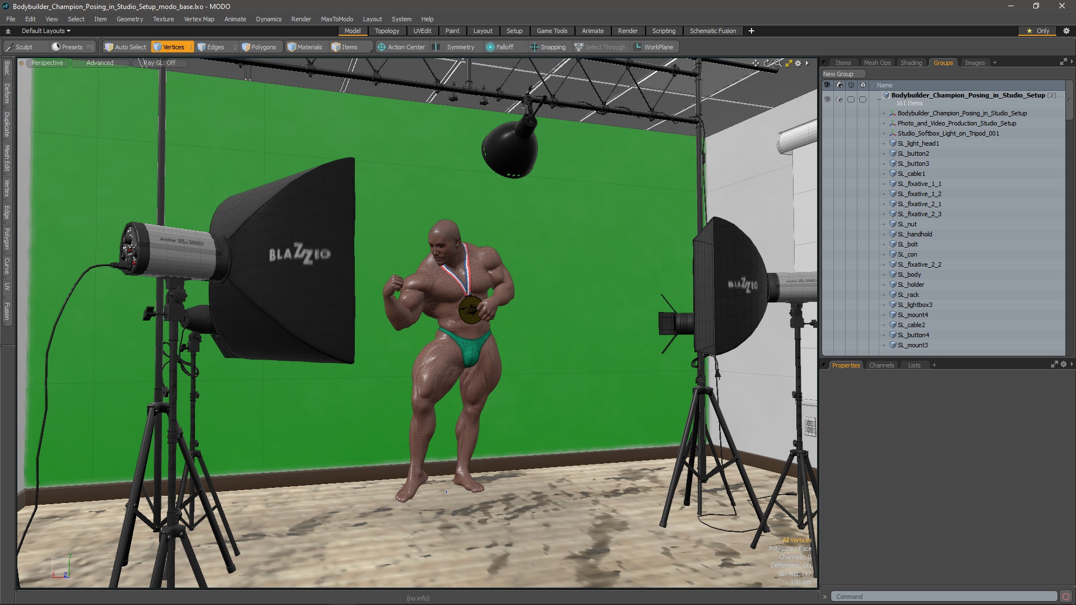The height and width of the screenshot is (605, 1076).
Task: Click the record button beside Command field
Action: [x=1066, y=597]
